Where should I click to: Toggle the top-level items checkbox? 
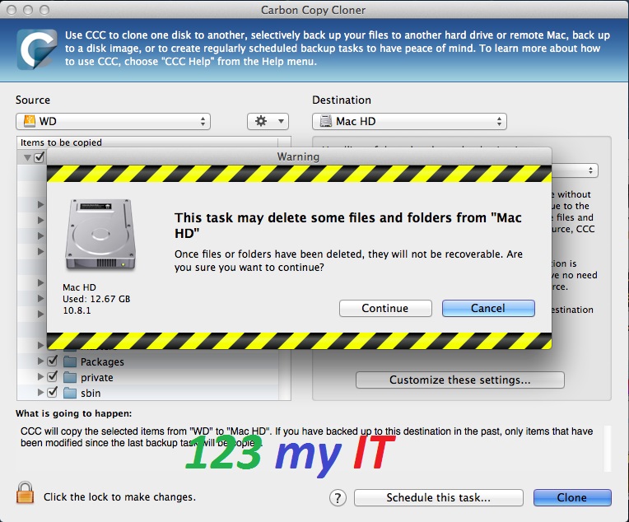coord(39,157)
